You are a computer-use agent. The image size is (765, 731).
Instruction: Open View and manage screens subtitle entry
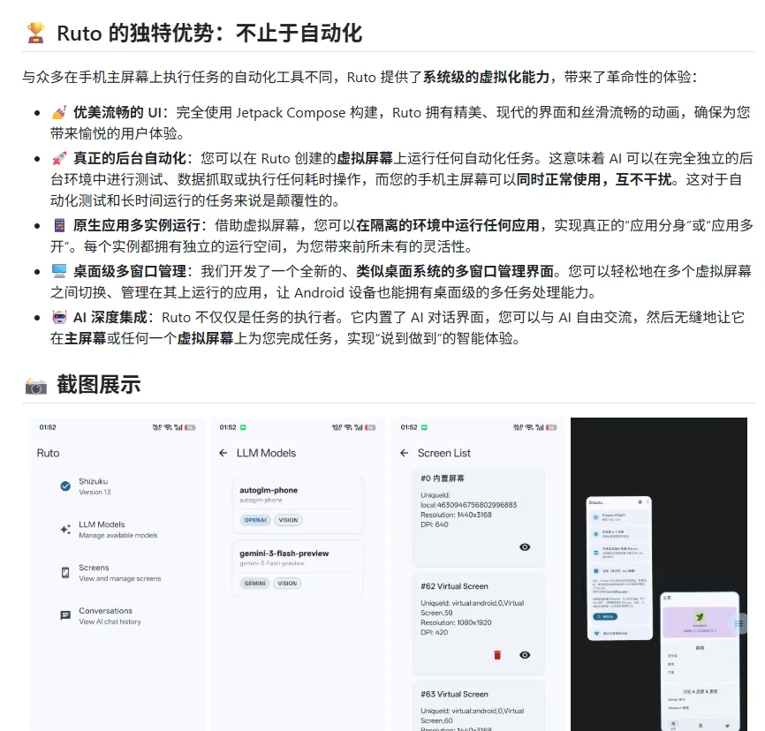pos(120,579)
